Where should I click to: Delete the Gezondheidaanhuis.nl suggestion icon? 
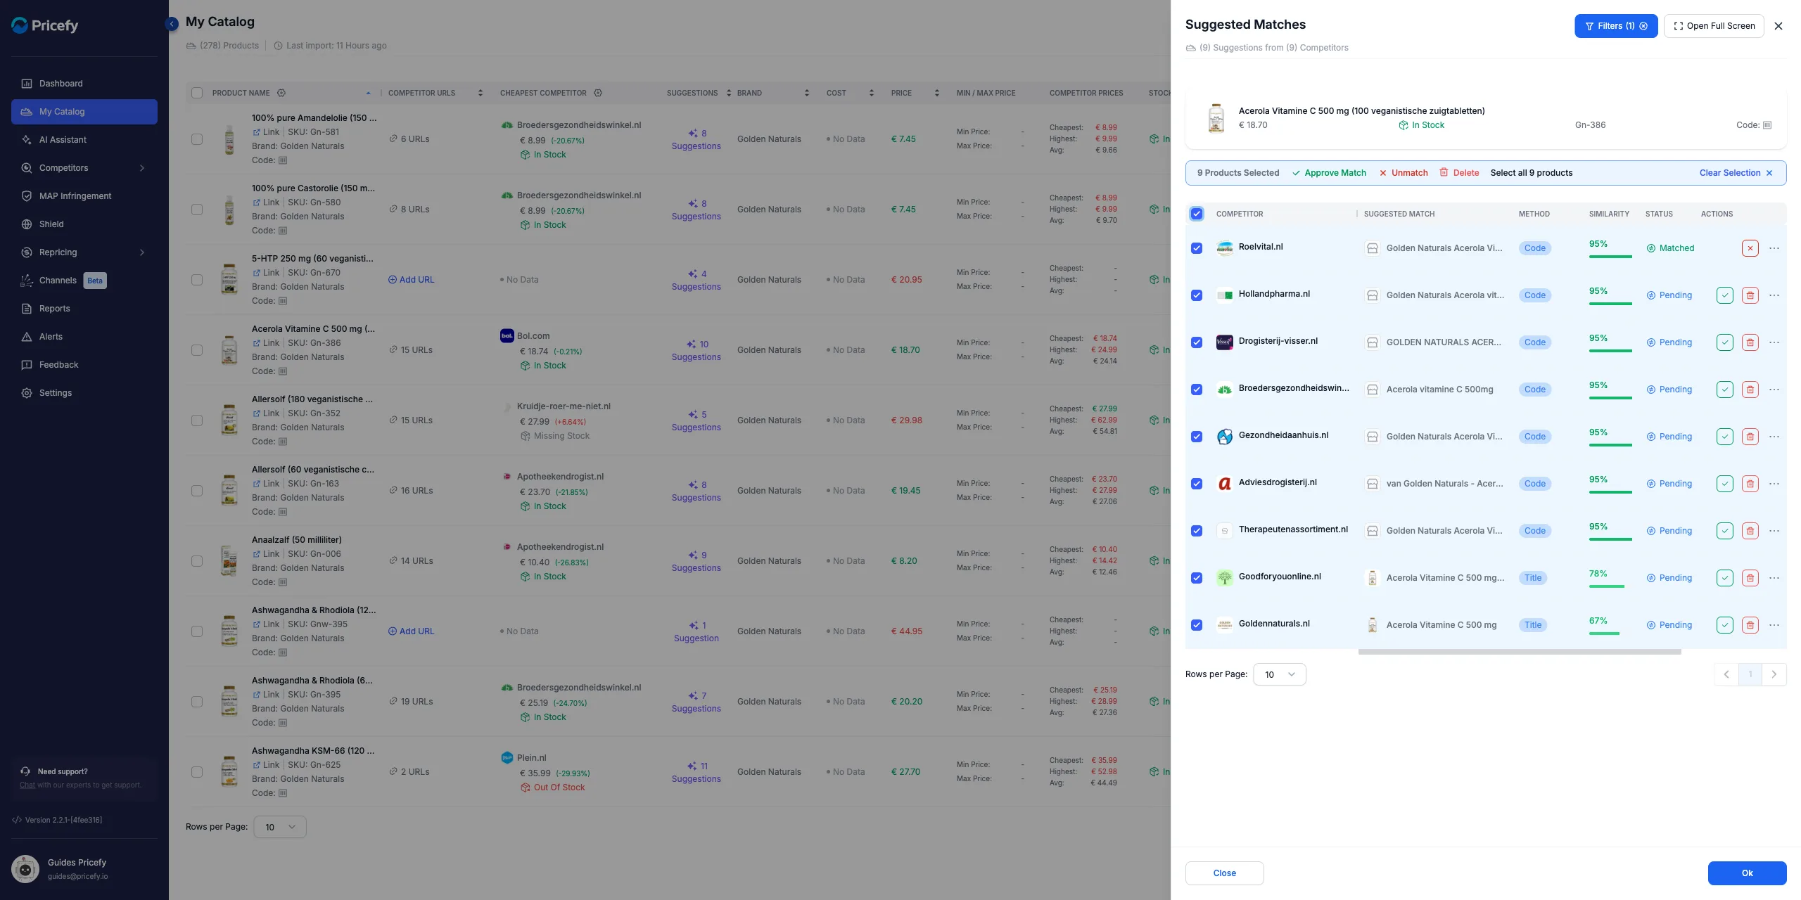[x=1750, y=437]
